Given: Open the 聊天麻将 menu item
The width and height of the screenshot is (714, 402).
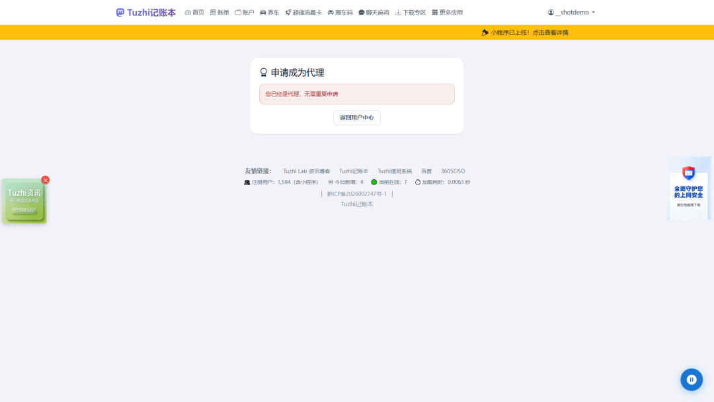Looking at the screenshot, I should pos(374,13).
